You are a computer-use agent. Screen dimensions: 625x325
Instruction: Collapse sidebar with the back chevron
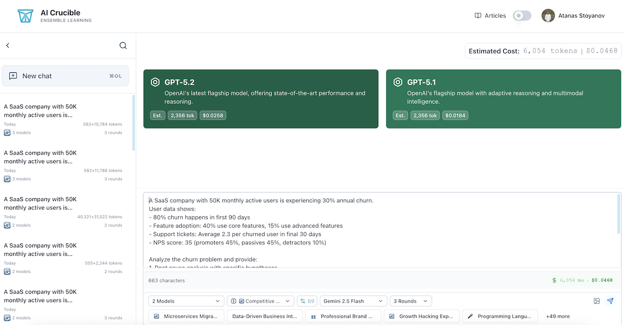8,46
